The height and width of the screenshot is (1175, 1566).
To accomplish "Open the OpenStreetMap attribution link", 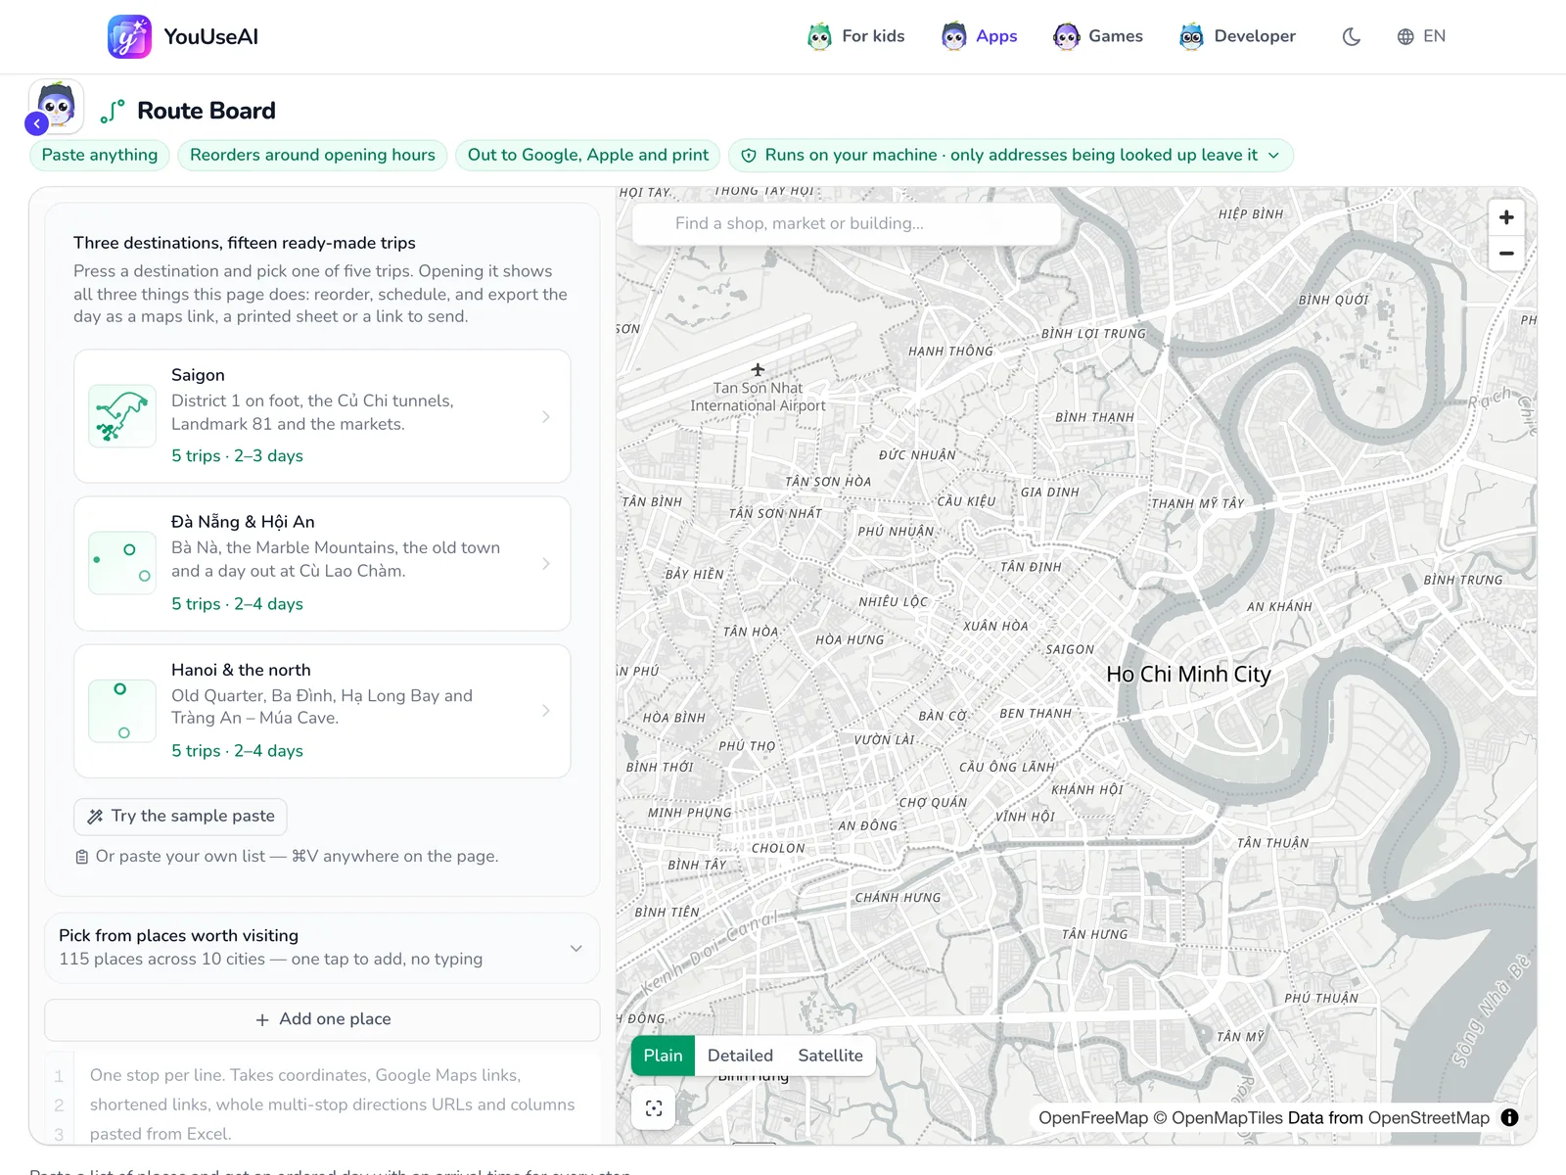I will tap(1429, 1118).
